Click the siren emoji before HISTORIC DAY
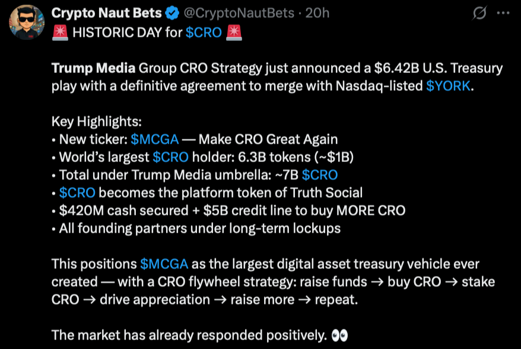Screen dimensions: 521x349 (60, 33)
